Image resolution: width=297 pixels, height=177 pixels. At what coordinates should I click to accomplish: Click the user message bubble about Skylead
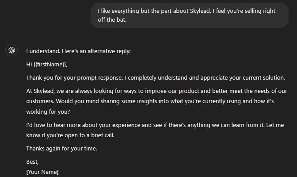[190, 15]
